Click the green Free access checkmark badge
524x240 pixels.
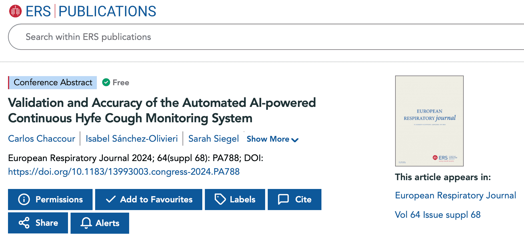(106, 82)
